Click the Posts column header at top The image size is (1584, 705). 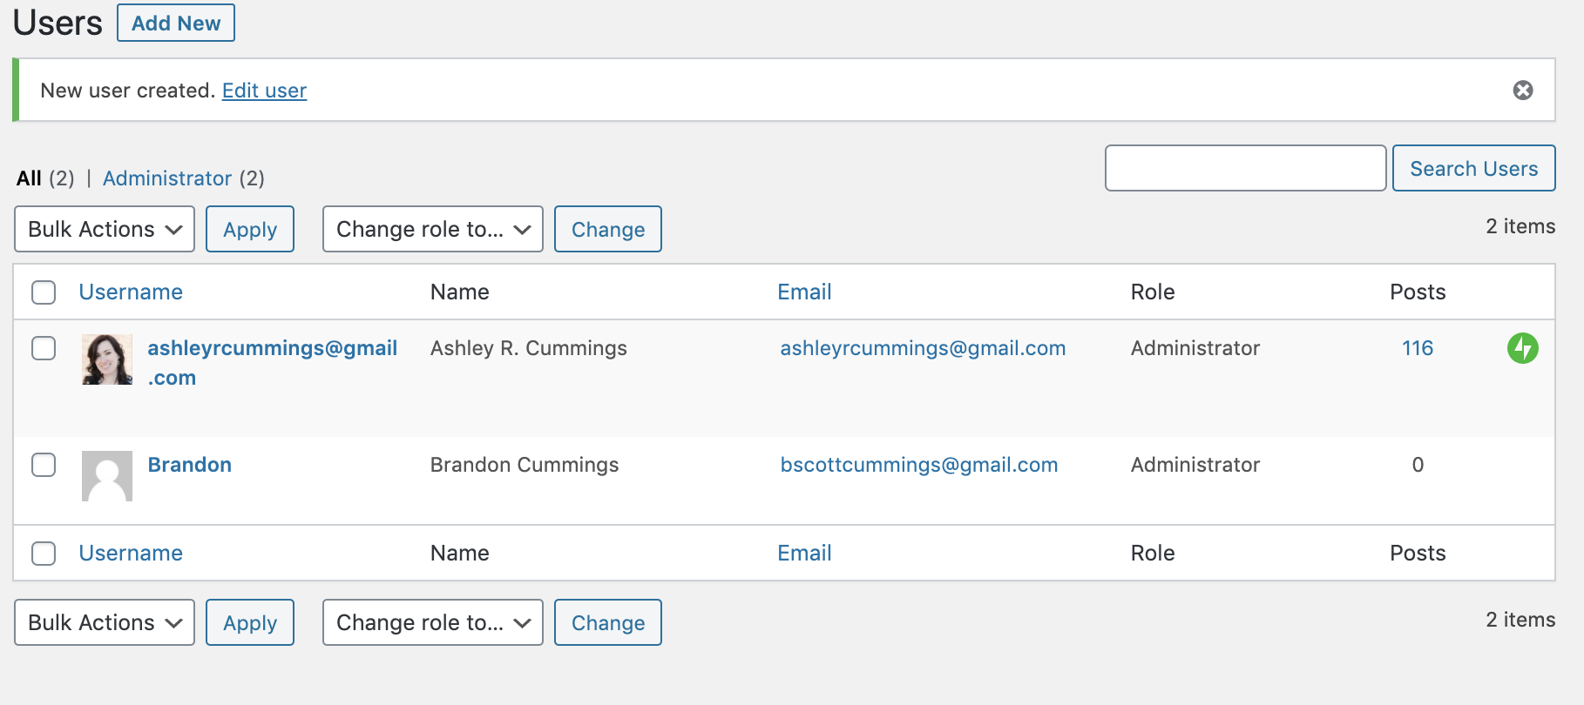[1418, 292]
